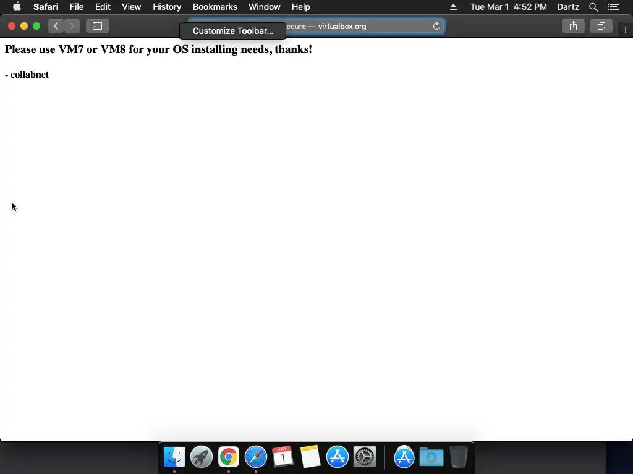Show all tabs overview button
Image resolution: width=633 pixels, height=474 pixels.
pos(601,26)
